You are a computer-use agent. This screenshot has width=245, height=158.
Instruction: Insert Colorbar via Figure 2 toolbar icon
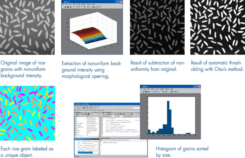coord(170,92)
